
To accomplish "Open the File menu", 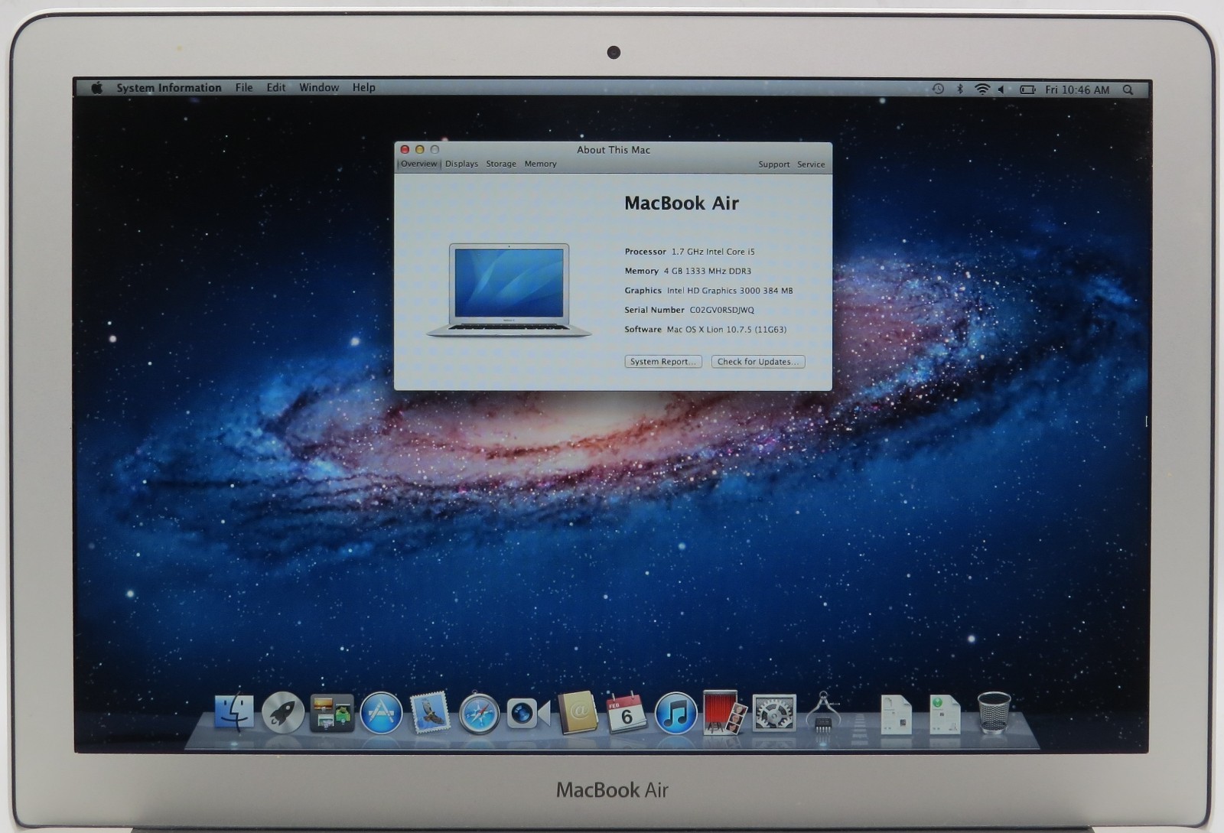I will point(244,88).
